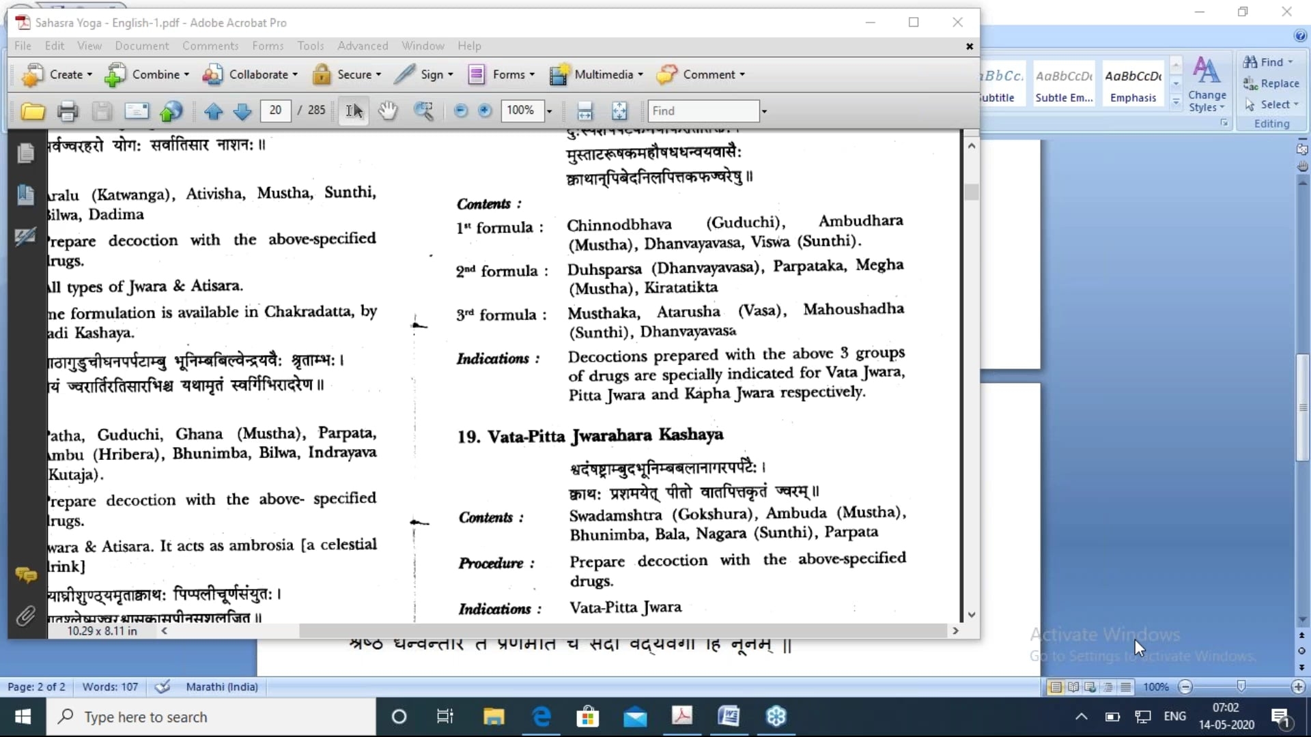
Task: Open the Attachments paperclip panel
Action: (x=26, y=616)
